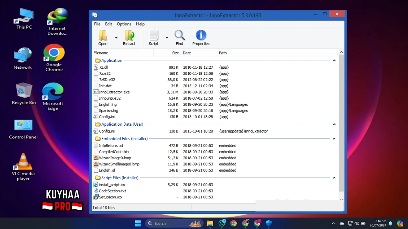
Task: Click the Windows Start button
Action: [138, 223]
